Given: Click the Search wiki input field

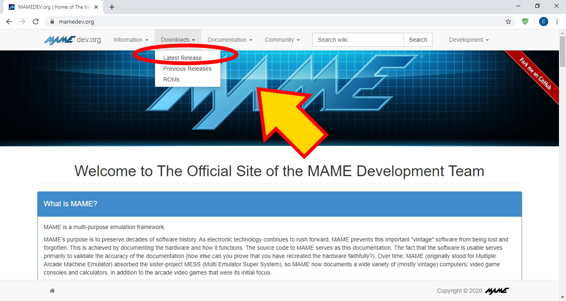Looking at the screenshot, I should pos(358,40).
